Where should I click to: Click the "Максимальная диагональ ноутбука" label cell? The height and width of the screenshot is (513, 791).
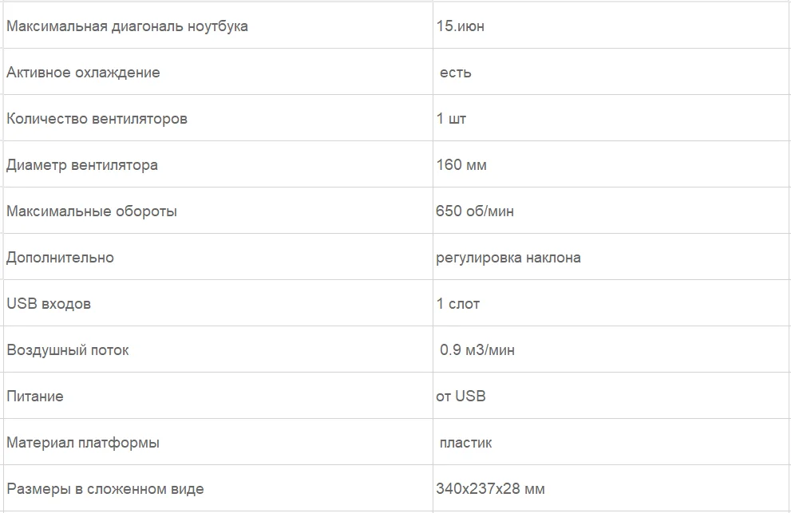coord(127,26)
